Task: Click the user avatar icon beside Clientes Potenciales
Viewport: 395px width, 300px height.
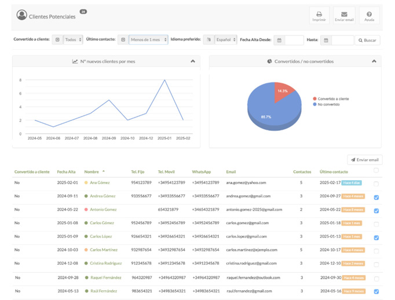Action: pyautogui.click(x=21, y=16)
